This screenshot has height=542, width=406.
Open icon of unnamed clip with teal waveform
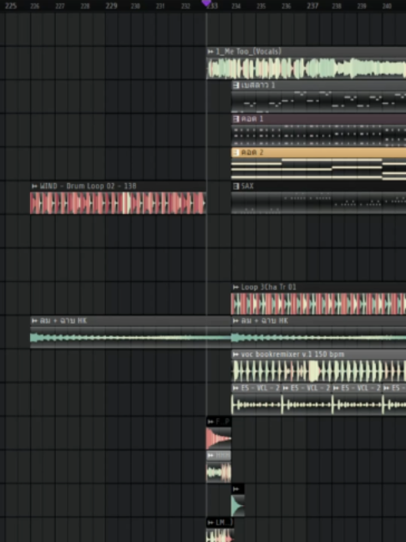coord(236,488)
